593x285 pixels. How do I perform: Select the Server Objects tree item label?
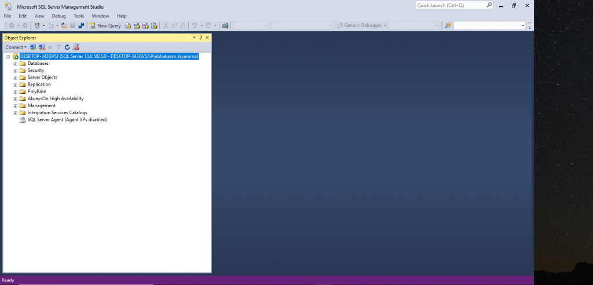click(x=42, y=77)
